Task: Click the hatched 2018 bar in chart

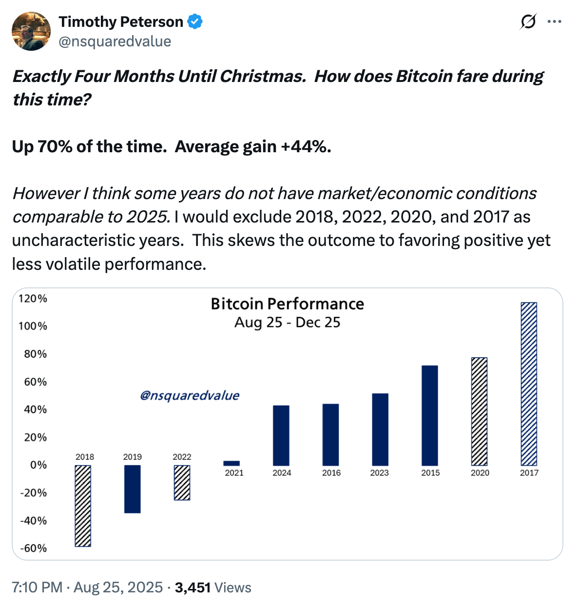Action: click(x=83, y=506)
